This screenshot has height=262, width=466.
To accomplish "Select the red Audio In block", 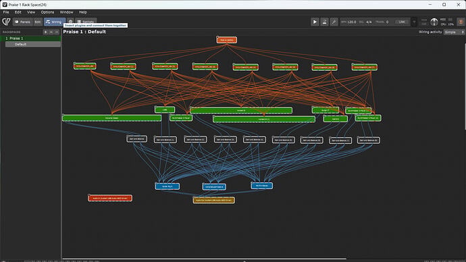I will pos(110,198).
